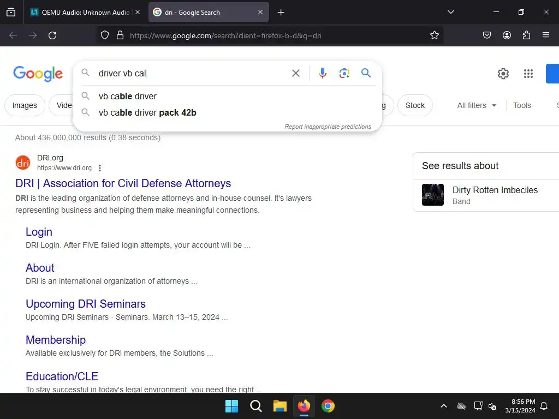
Task: Open browser extensions panel
Action: click(x=526, y=35)
